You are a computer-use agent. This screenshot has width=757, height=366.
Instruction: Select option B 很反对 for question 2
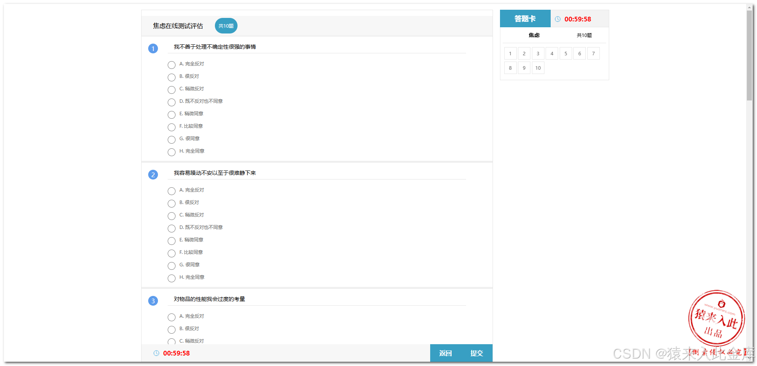(172, 204)
